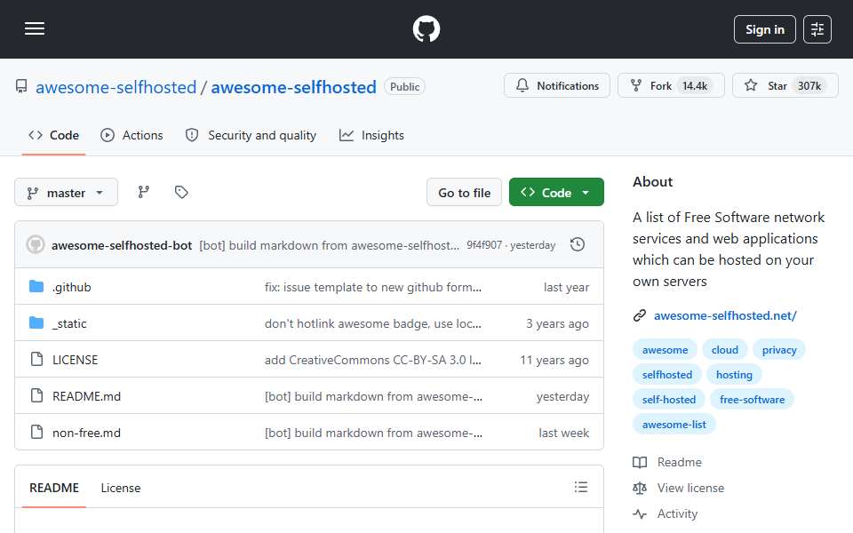The height and width of the screenshot is (533, 853).
Task: Open the hamburger navigation menu
Action: pos(35,28)
